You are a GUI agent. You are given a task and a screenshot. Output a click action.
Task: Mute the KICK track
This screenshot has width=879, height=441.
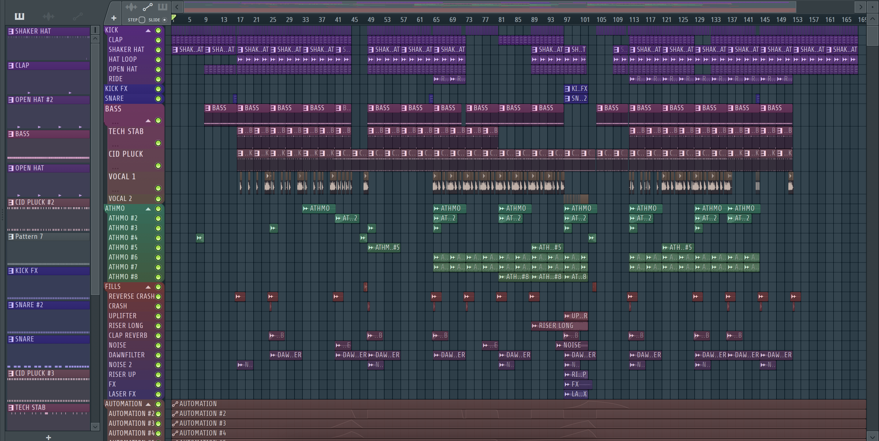[158, 30]
